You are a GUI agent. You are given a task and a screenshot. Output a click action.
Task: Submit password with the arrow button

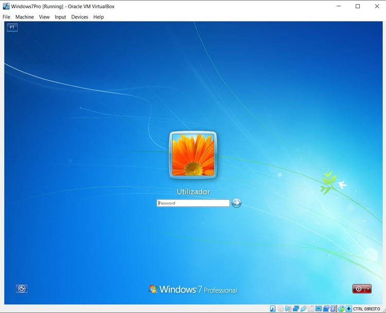coord(236,203)
